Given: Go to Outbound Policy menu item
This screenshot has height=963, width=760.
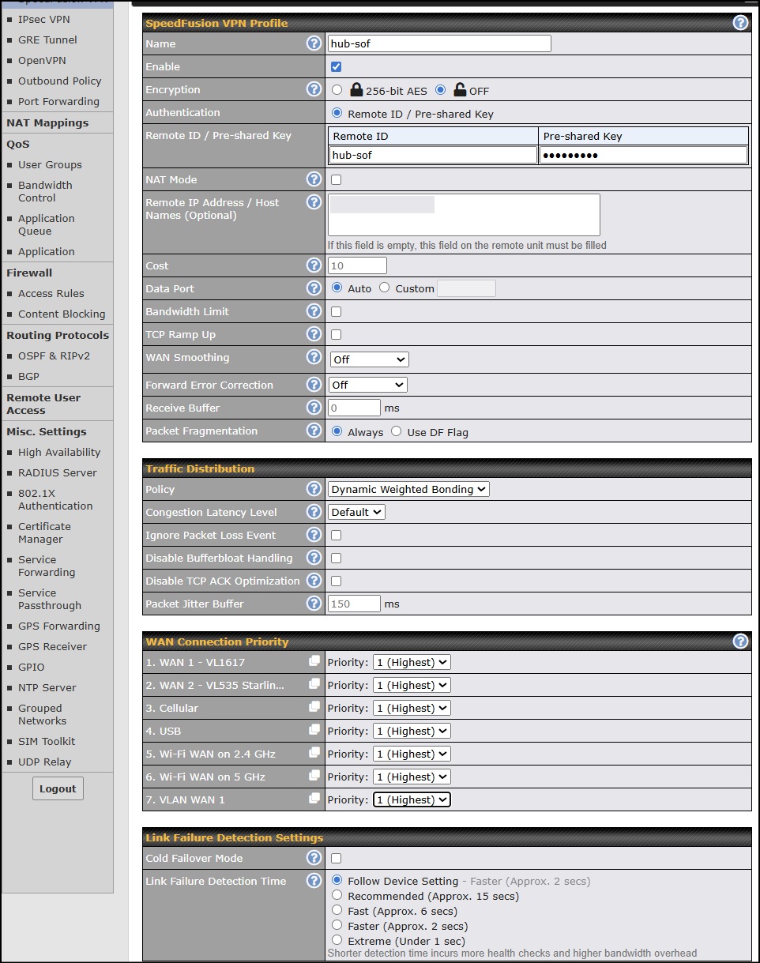Looking at the screenshot, I should coord(60,81).
